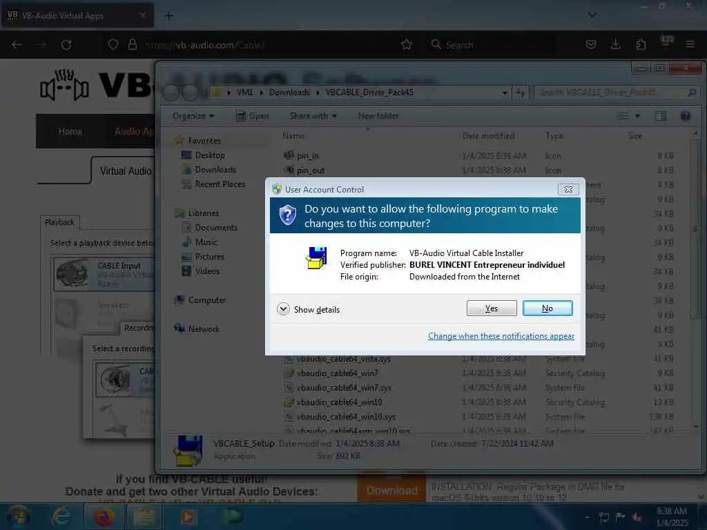
Task: Click Open in Explorer toolbar
Action: 253,116
